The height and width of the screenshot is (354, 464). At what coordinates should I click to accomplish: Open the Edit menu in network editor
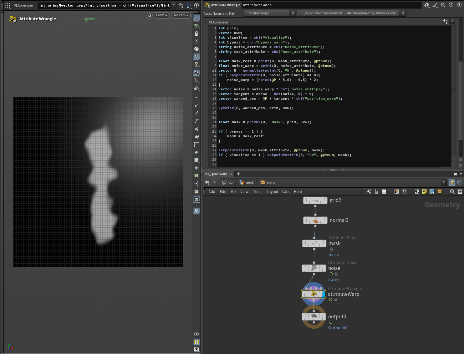pyautogui.click(x=223, y=192)
